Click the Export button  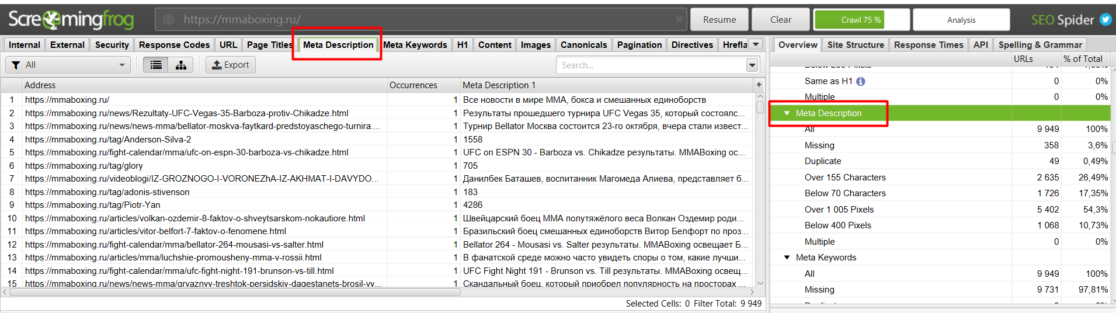pyautogui.click(x=230, y=65)
